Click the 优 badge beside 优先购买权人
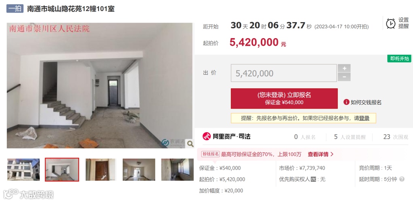Viewport: 413px width, 202px height. tap(313, 180)
